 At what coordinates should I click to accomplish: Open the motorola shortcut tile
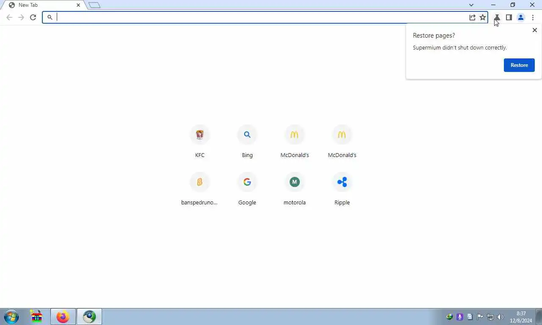pyautogui.click(x=295, y=189)
